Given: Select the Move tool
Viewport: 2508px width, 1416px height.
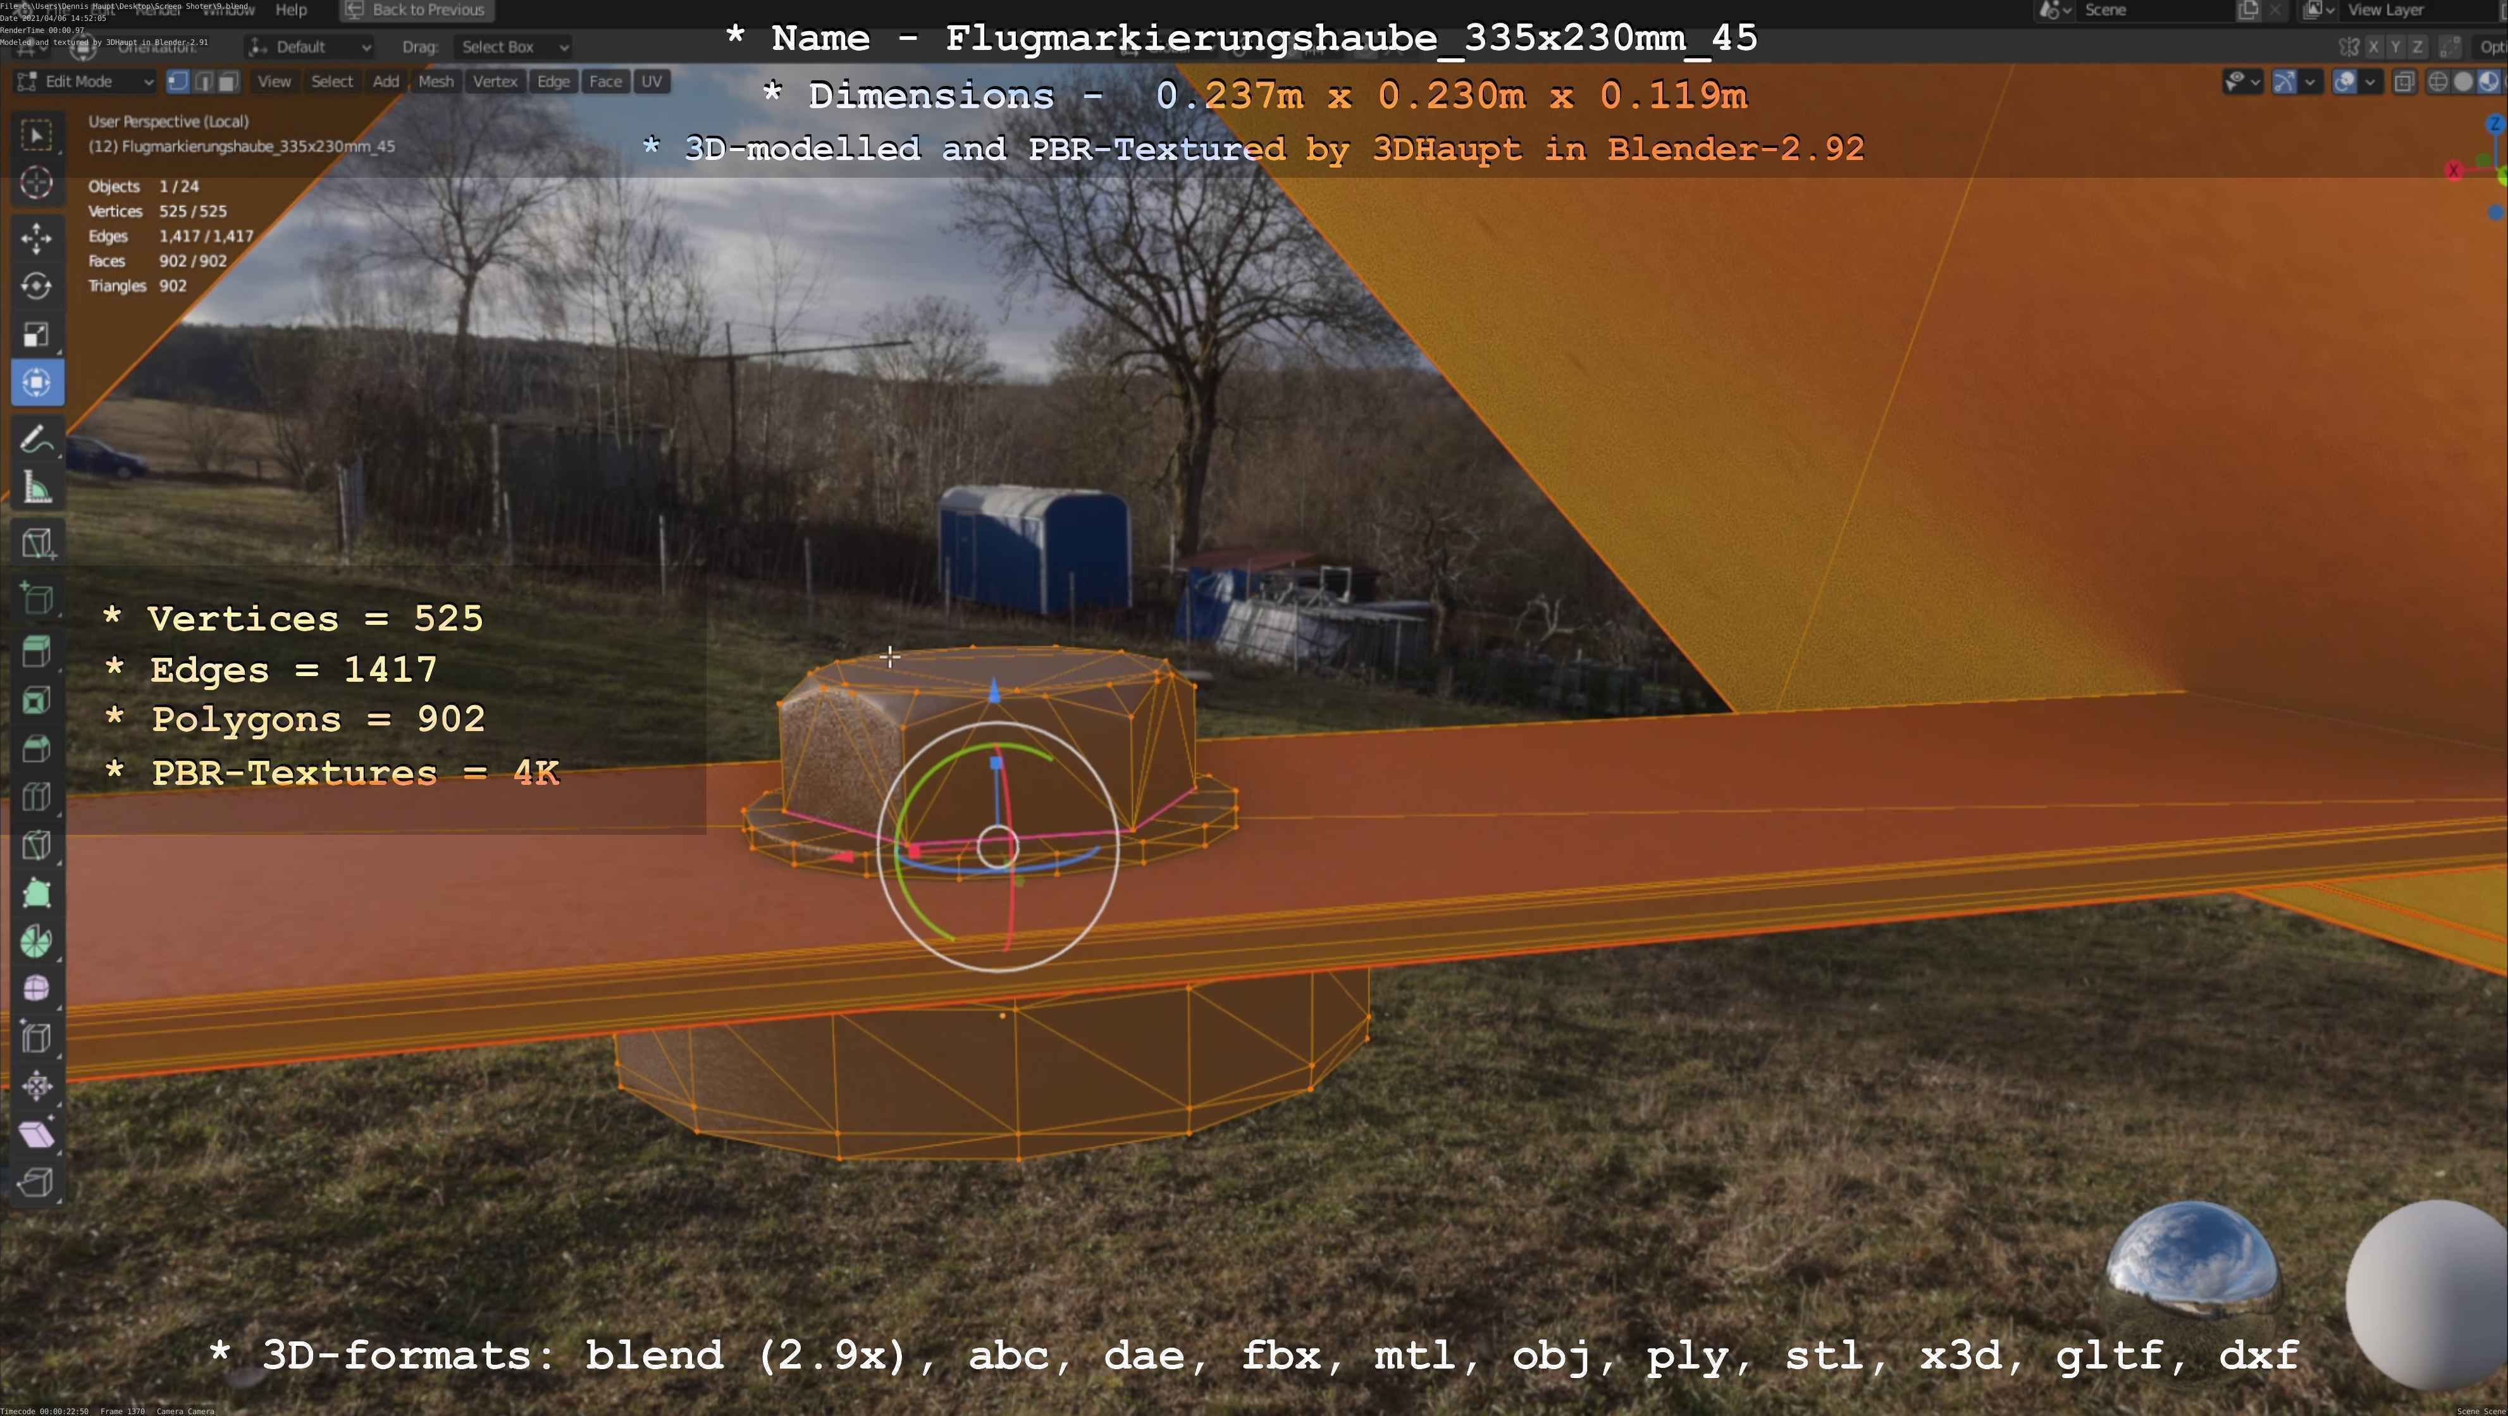Looking at the screenshot, I should tap(37, 238).
